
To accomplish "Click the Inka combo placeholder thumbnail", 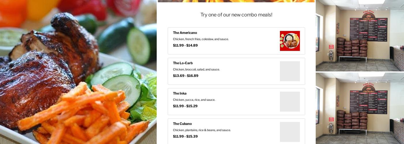I will coord(290,102).
